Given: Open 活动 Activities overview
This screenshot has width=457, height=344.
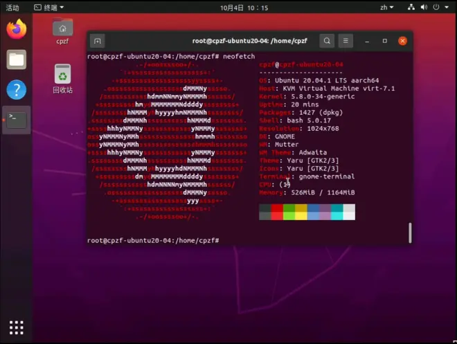Looking at the screenshot, I should (x=12, y=8).
